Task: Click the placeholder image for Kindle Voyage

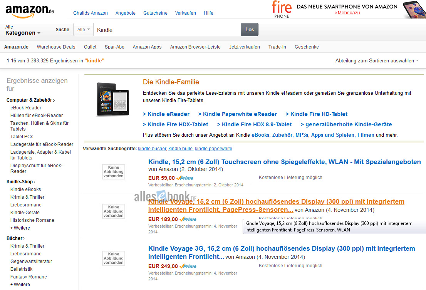Action: tap(114, 211)
